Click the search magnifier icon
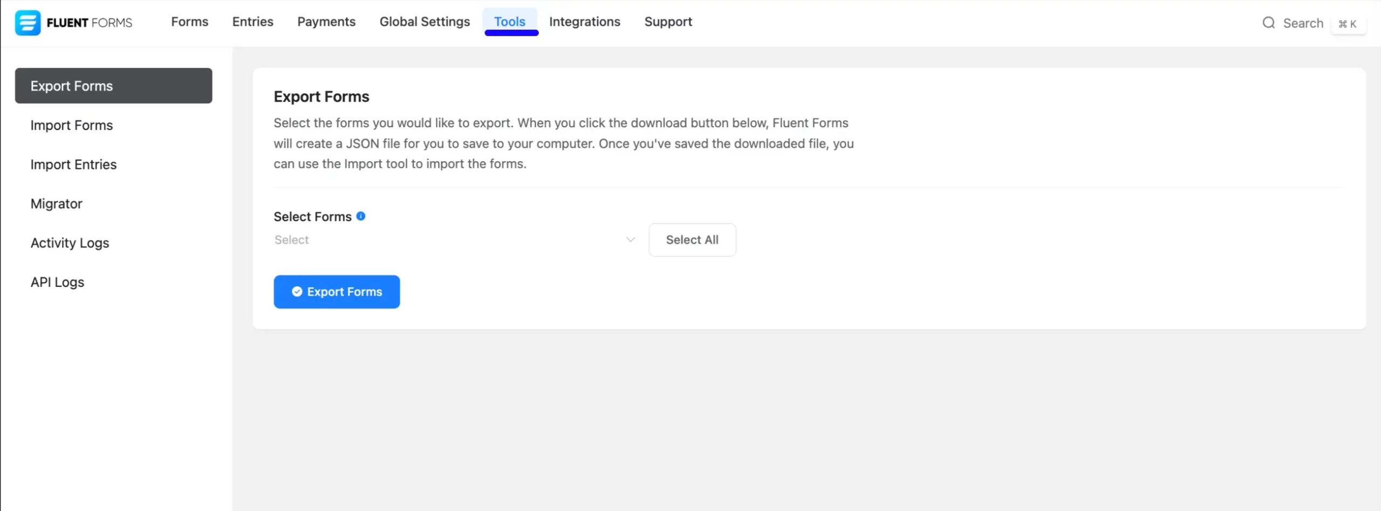Viewport: 1381px width, 511px height. click(1268, 23)
